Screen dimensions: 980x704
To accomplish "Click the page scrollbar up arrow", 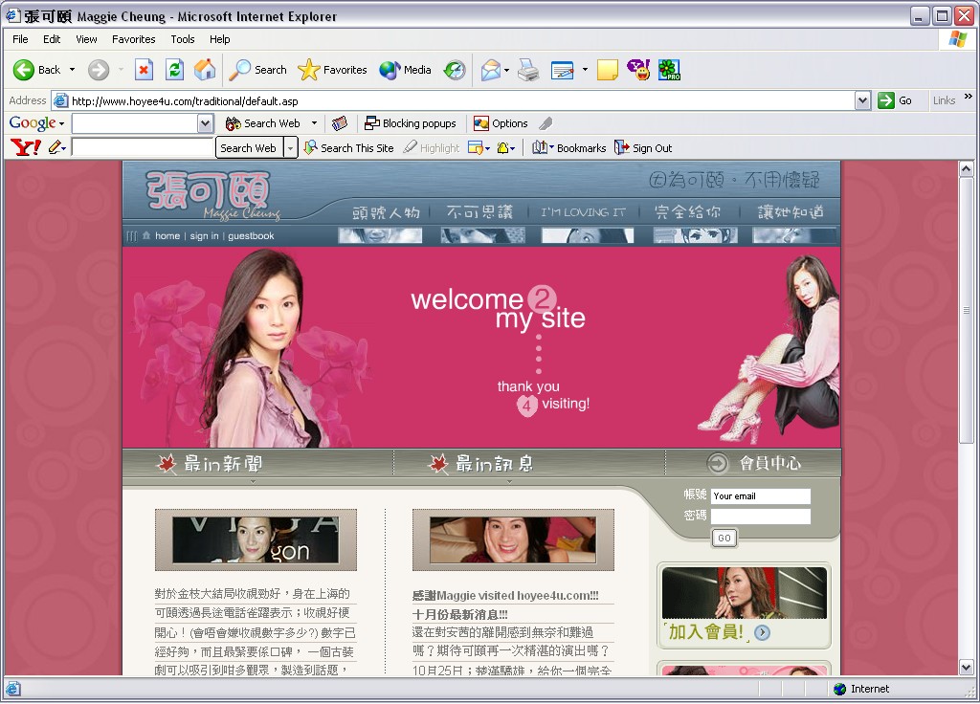I will pos(966,168).
